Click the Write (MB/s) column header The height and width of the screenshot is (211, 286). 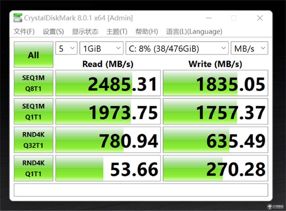coord(216,64)
